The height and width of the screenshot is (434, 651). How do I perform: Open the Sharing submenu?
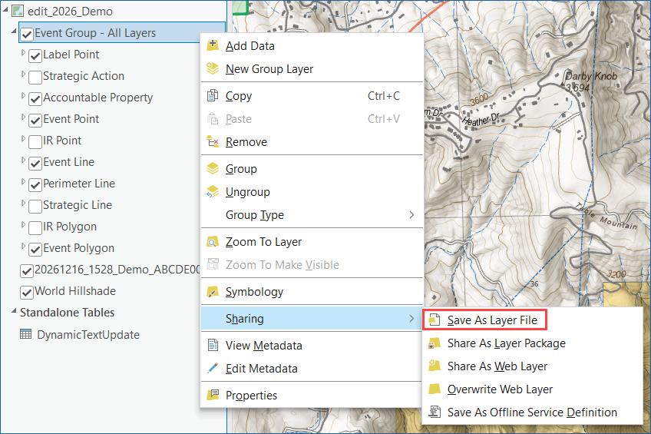[x=312, y=319]
